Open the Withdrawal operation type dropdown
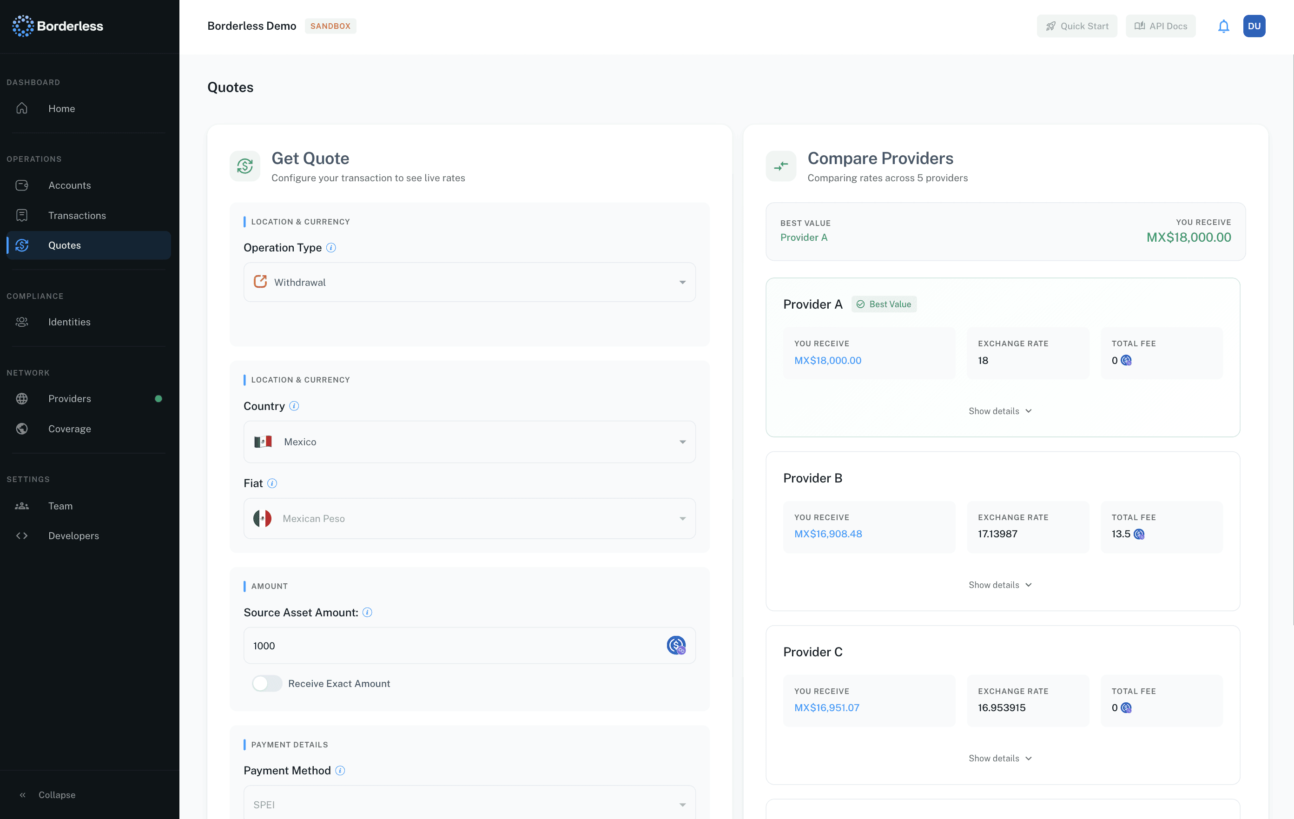 (469, 282)
